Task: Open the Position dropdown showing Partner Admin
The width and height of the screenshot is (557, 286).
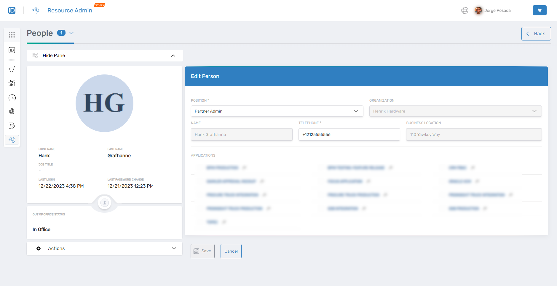Action: click(x=356, y=111)
